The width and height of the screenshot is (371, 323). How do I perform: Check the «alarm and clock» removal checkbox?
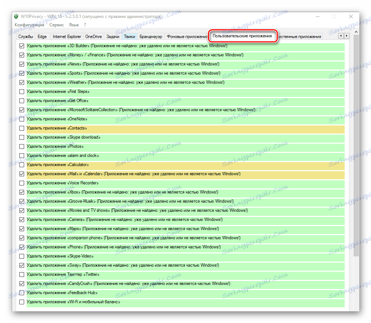click(22, 155)
